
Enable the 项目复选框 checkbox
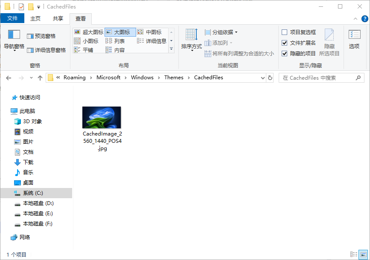[285, 32]
